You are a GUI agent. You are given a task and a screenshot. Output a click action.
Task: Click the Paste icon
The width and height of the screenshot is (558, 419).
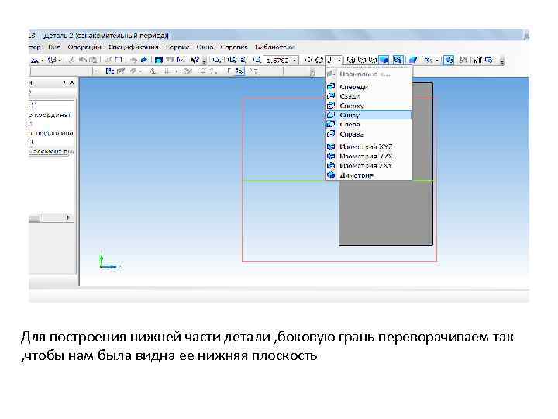(93, 60)
